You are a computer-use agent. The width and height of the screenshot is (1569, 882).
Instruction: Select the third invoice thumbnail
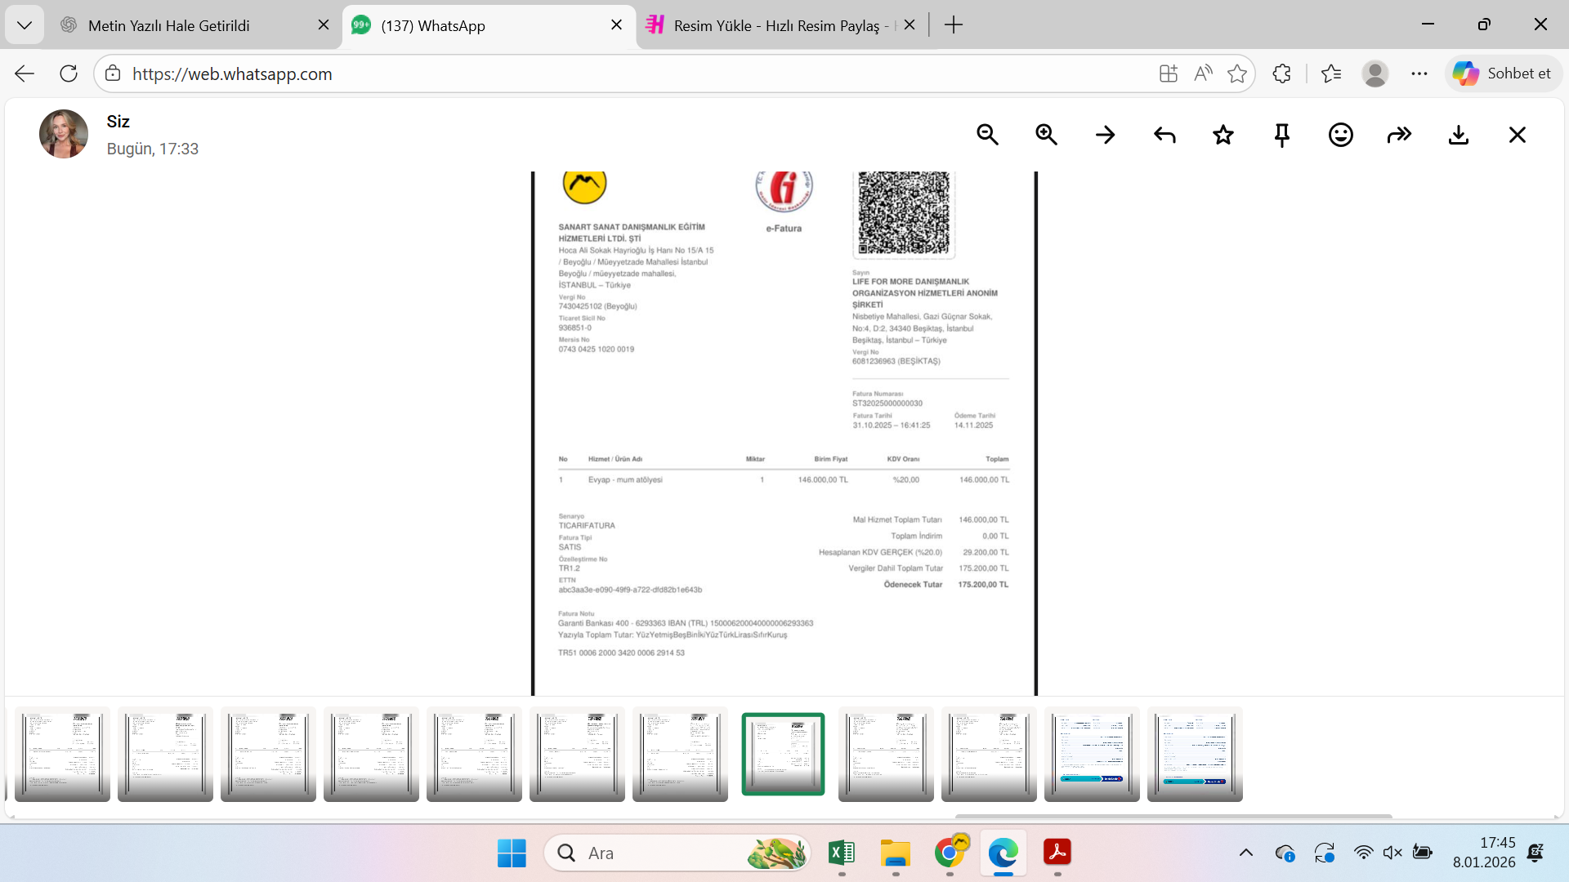pyautogui.click(x=268, y=754)
